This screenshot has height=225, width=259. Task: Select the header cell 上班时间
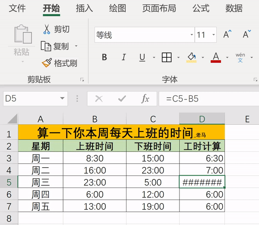[95, 146]
